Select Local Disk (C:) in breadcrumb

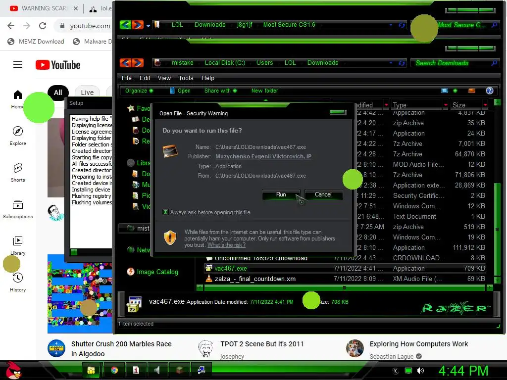point(225,63)
